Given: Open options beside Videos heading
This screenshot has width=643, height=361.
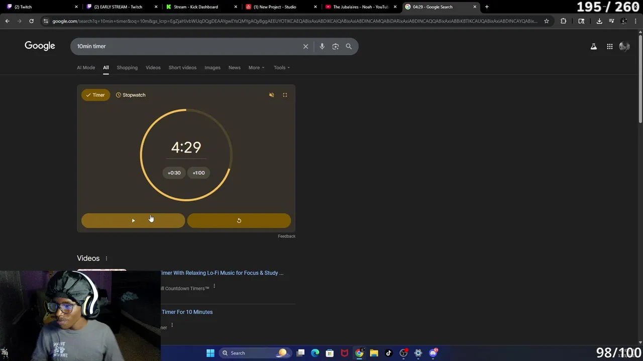Looking at the screenshot, I should [106, 259].
